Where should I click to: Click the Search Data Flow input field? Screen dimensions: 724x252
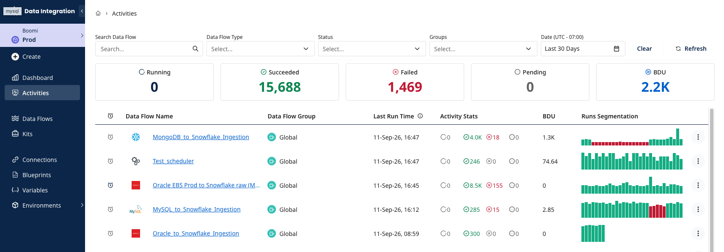coord(149,49)
